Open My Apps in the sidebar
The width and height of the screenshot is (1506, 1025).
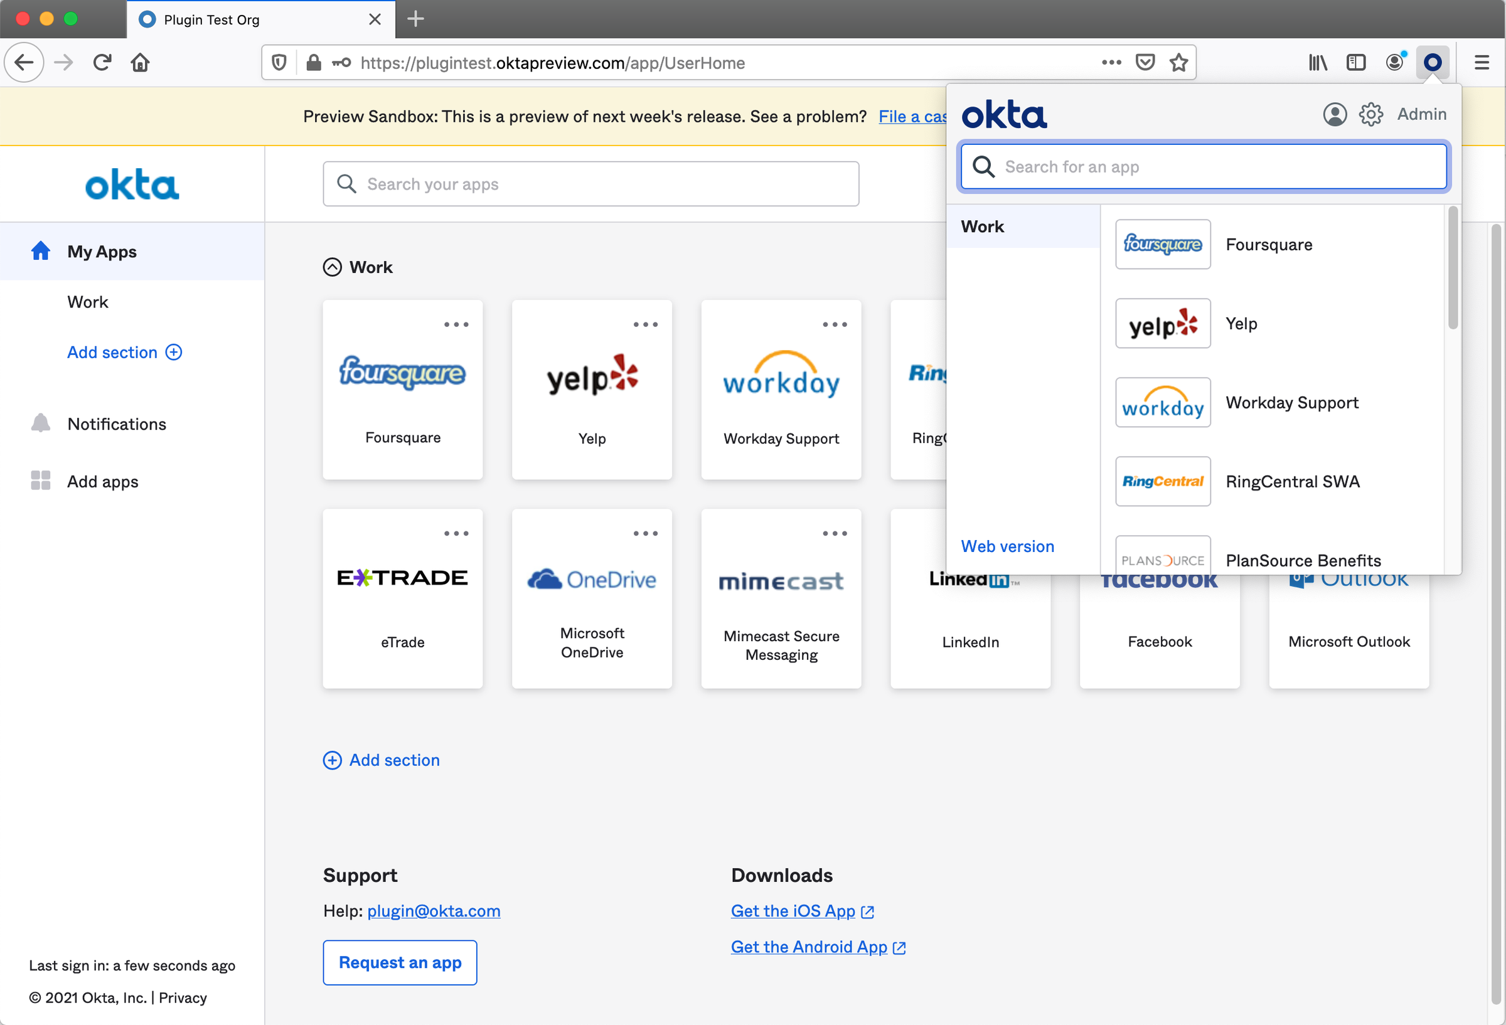[132, 252]
